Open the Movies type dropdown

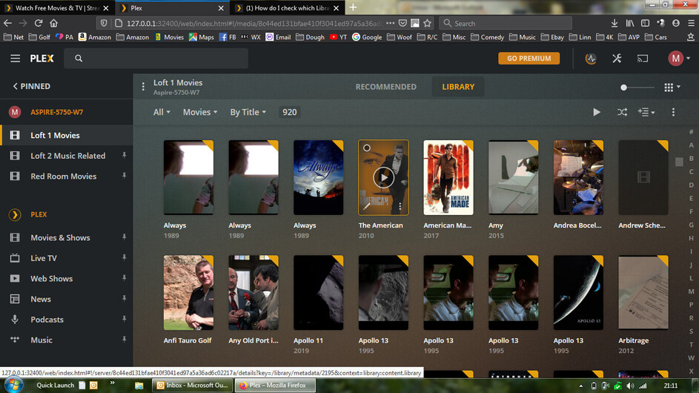click(x=199, y=113)
